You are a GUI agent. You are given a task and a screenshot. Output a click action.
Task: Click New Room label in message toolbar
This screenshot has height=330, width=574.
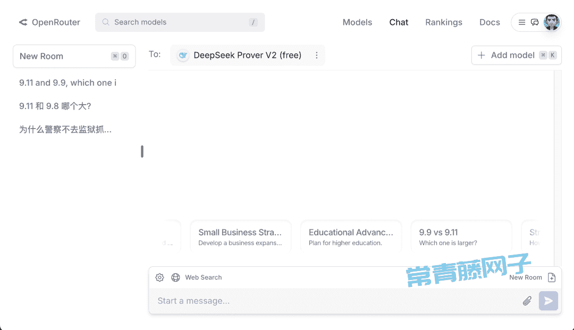point(525,277)
